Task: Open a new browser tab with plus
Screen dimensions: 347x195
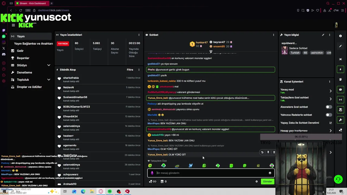Action: point(52,3)
